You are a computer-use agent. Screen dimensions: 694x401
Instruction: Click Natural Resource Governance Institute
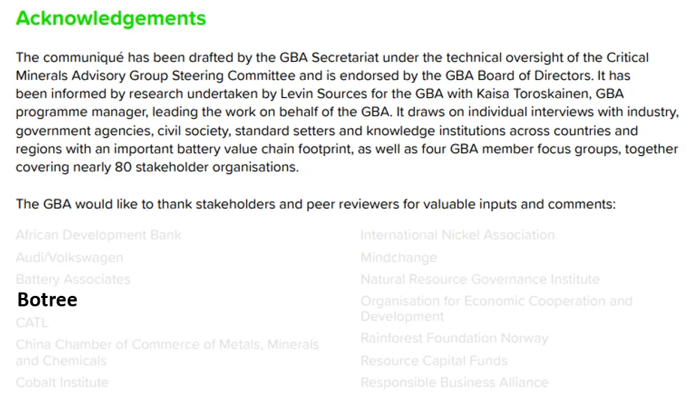(481, 279)
